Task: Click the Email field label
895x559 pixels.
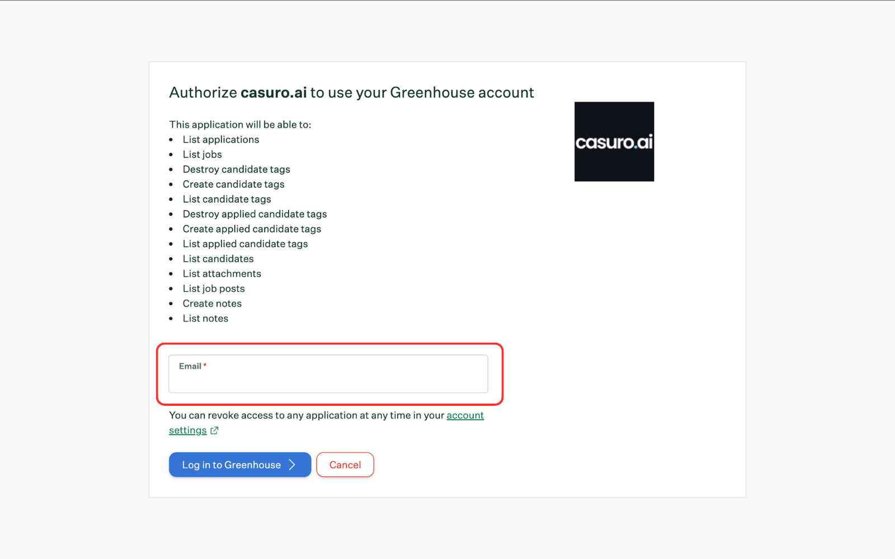Action: [x=189, y=366]
